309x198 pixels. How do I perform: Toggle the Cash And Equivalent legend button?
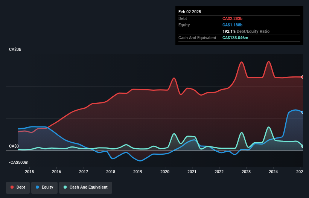86,187
